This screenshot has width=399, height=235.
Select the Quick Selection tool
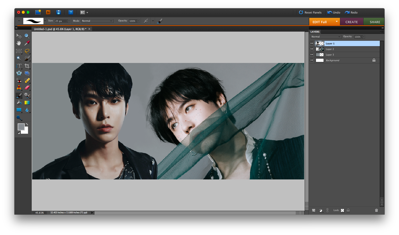[x=27, y=58]
